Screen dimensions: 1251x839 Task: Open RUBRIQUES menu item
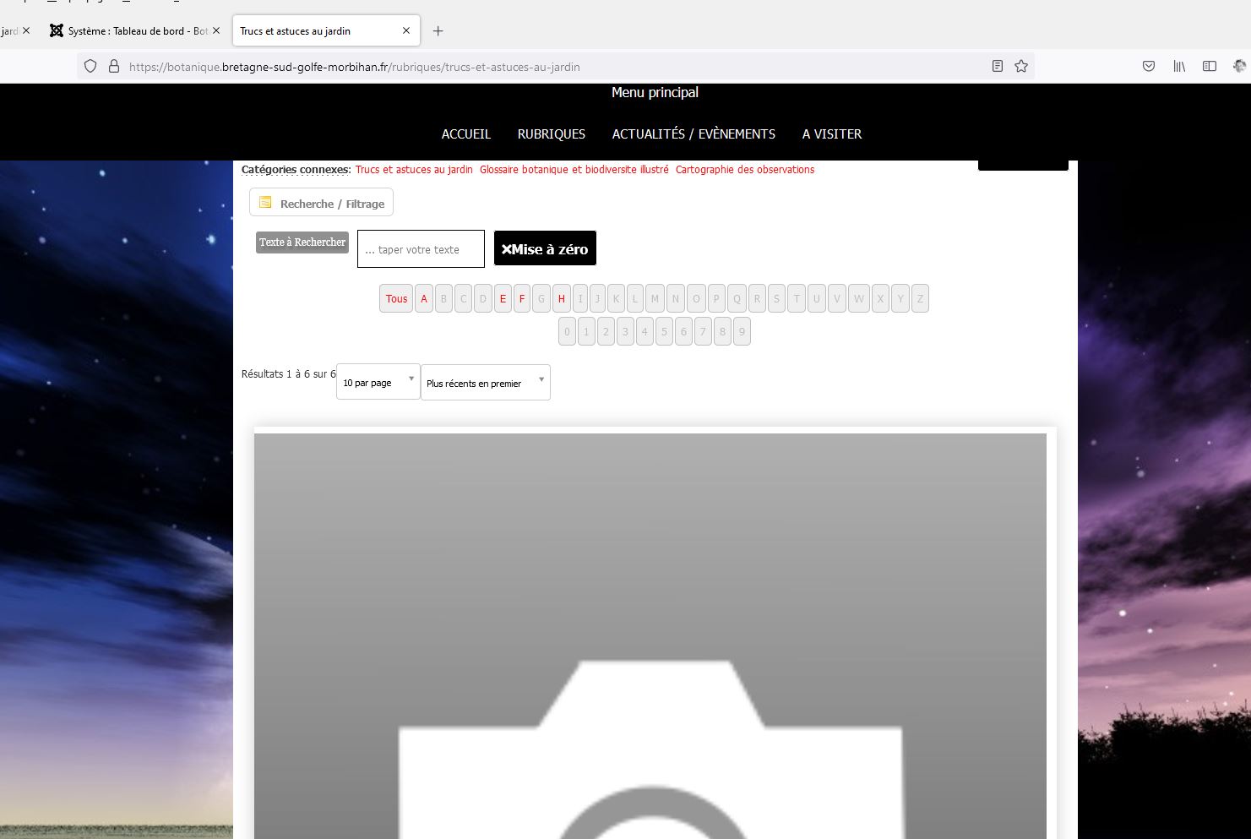(x=552, y=133)
